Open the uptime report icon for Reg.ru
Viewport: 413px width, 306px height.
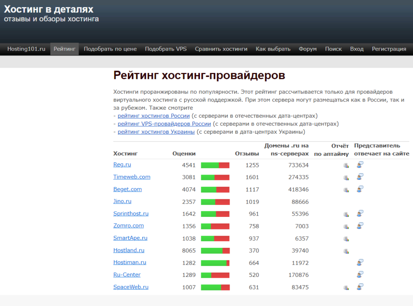(x=346, y=165)
